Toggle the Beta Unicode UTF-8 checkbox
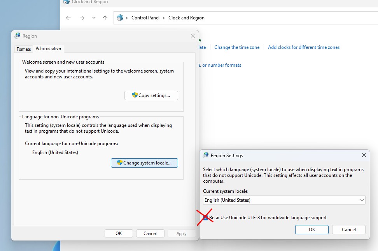 [x=206, y=218]
